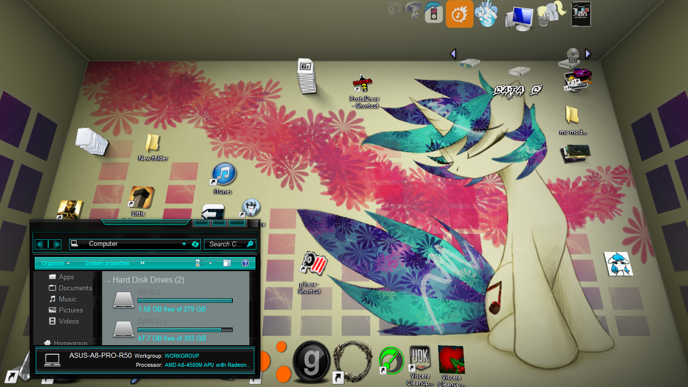Screen dimensions: 688x387
Task: Select Videos library in sidebar
Action: (63, 321)
